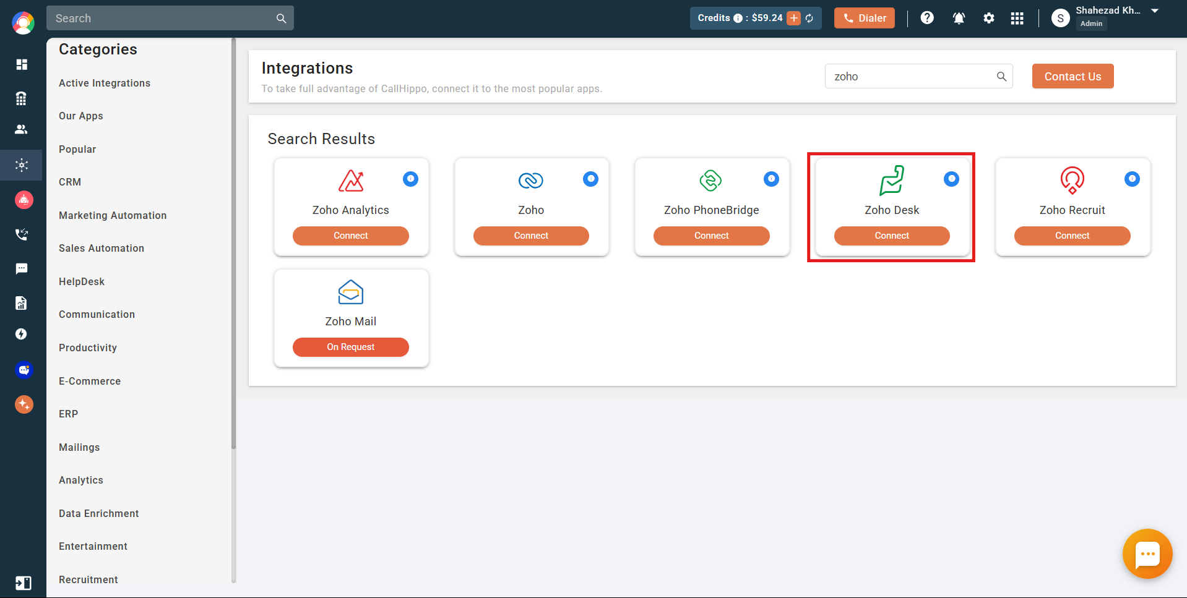1187x598 pixels.
Task: Open the notifications bell
Action: click(x=959, y=18)
